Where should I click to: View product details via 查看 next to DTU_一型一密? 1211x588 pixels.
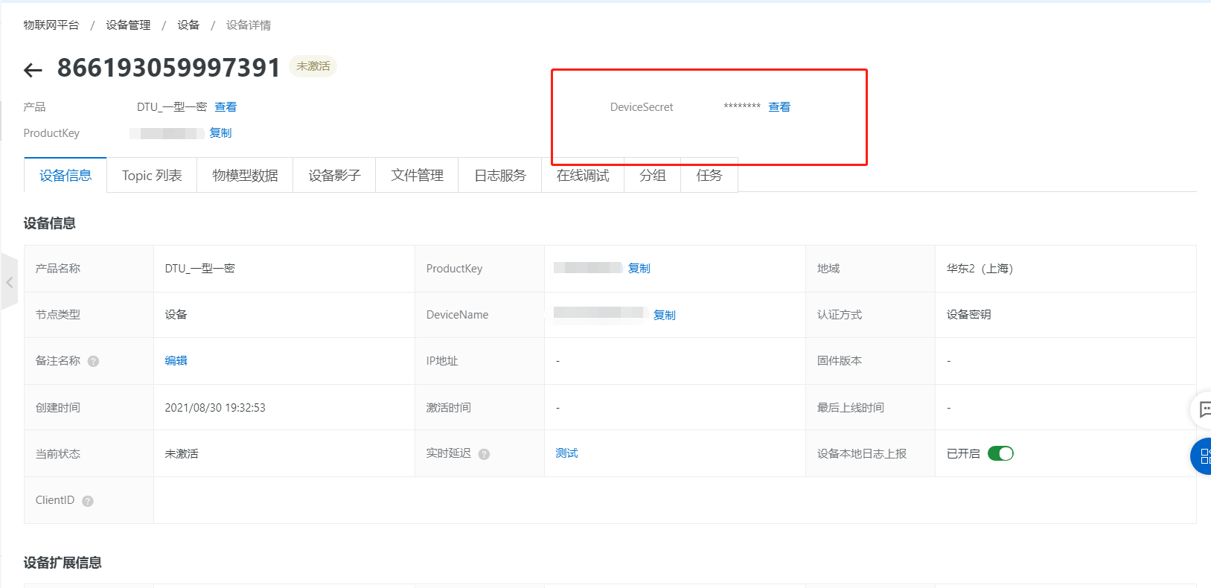[x=226, y=107]
